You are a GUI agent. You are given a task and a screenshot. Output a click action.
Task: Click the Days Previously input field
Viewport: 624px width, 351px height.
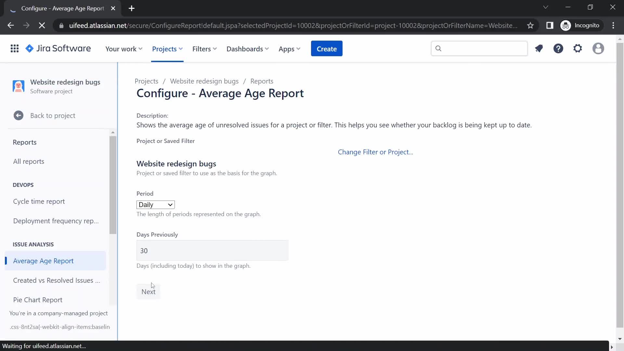coord(212,250)
